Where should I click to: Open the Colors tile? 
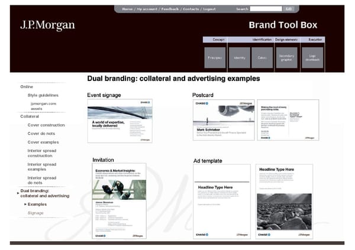(x=262, y=58)
